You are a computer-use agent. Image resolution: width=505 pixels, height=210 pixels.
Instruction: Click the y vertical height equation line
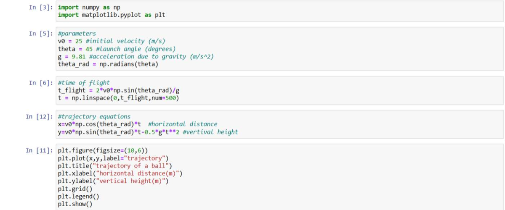148,131
